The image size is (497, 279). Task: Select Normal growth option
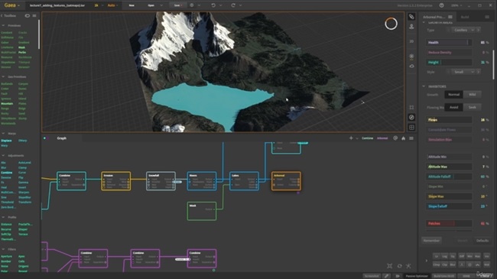click(453, 95)
